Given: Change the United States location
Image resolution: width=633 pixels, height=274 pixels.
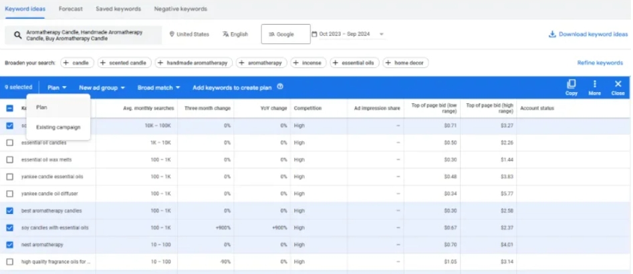Looking at the screenshot, I should pyautogui.click(x=189, y=34).
